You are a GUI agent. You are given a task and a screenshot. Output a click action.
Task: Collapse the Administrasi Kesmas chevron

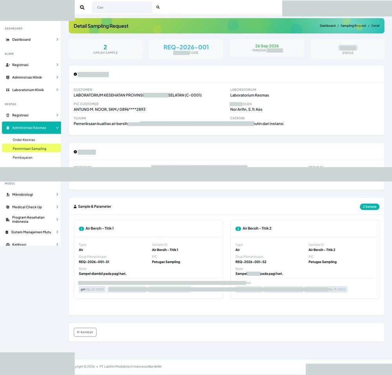[x=57, y=128]
